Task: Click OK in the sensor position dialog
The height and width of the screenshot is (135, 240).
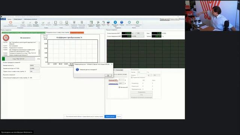Action: pyautogui.click(x=108, y=75)
